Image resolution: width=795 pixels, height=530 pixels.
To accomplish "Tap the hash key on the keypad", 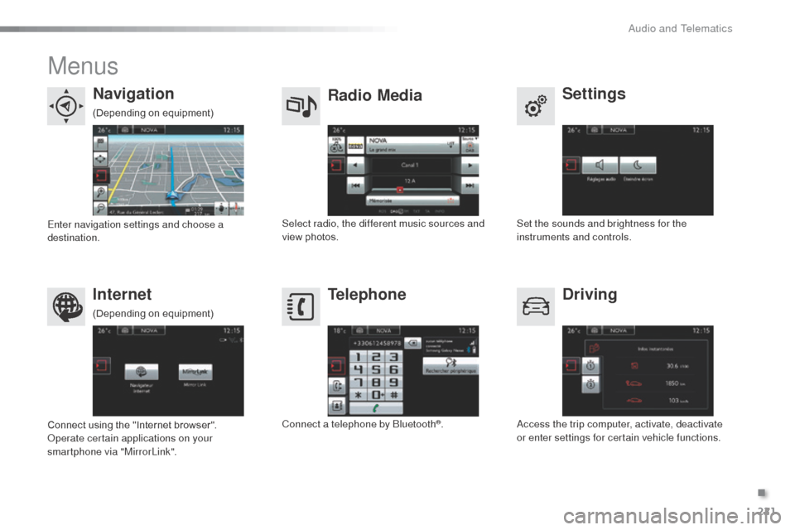I will [x=394, y=395].
